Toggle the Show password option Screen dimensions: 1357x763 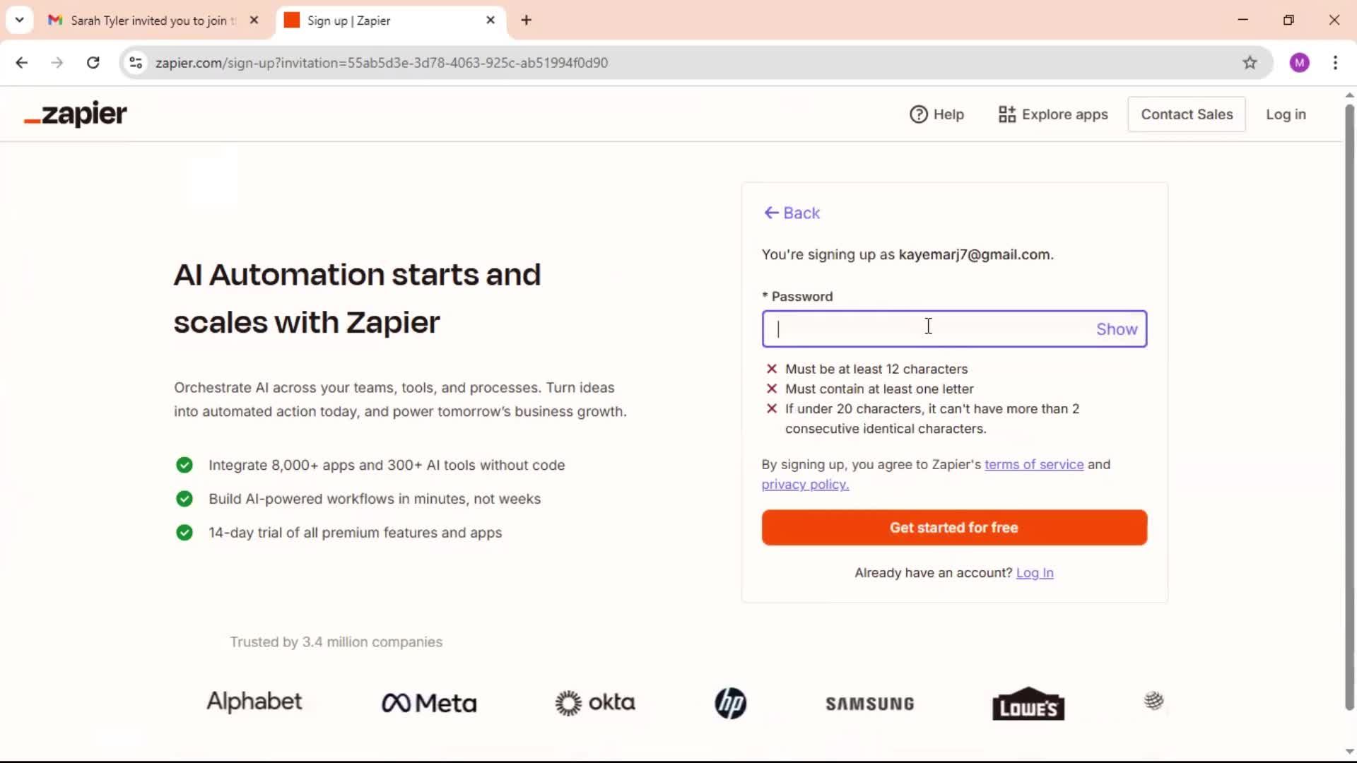(x=1117, y=329)
